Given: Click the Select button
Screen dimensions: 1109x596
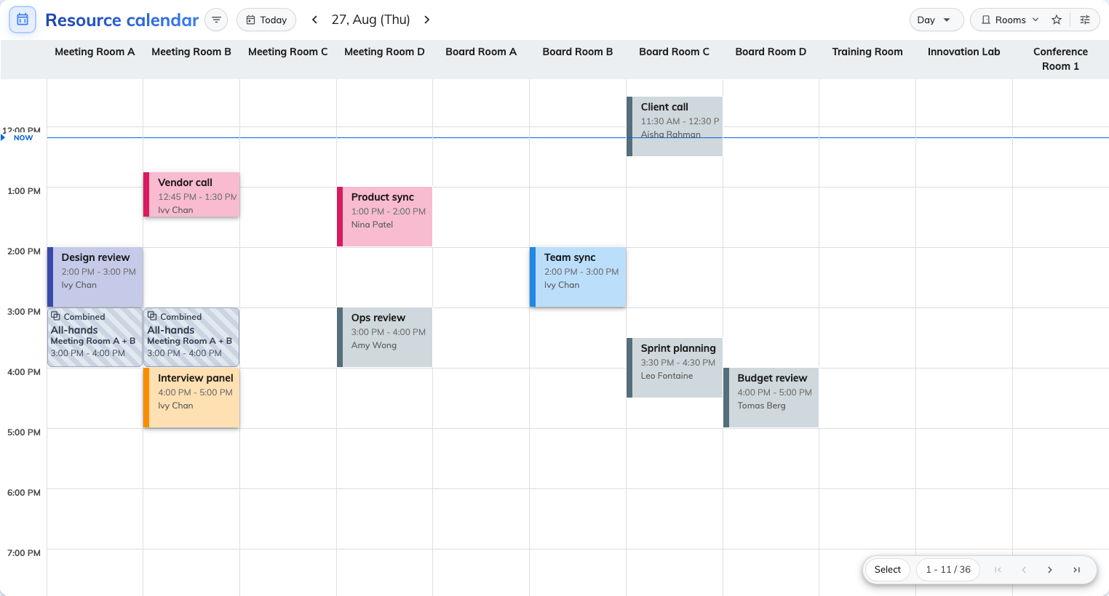Looking at the screenshot, I should (x=887, y=570).
